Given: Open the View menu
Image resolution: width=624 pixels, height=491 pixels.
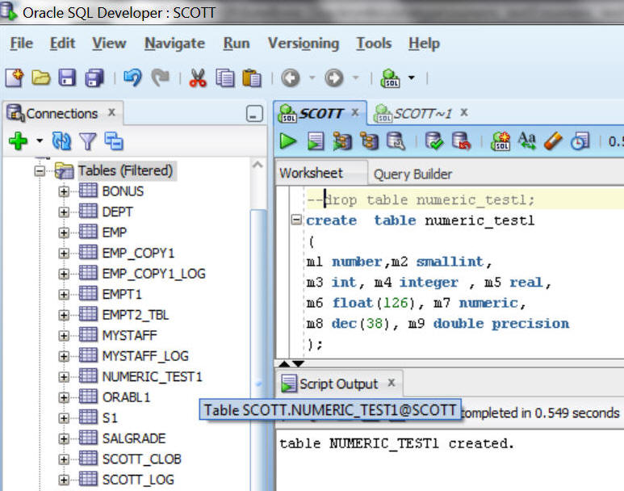Looking at the screenshot, I should 109,43.
